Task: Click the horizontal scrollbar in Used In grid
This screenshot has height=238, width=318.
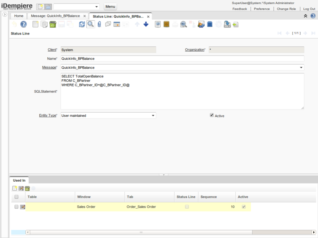Action: pyautogui.click(x=139, y=232)
